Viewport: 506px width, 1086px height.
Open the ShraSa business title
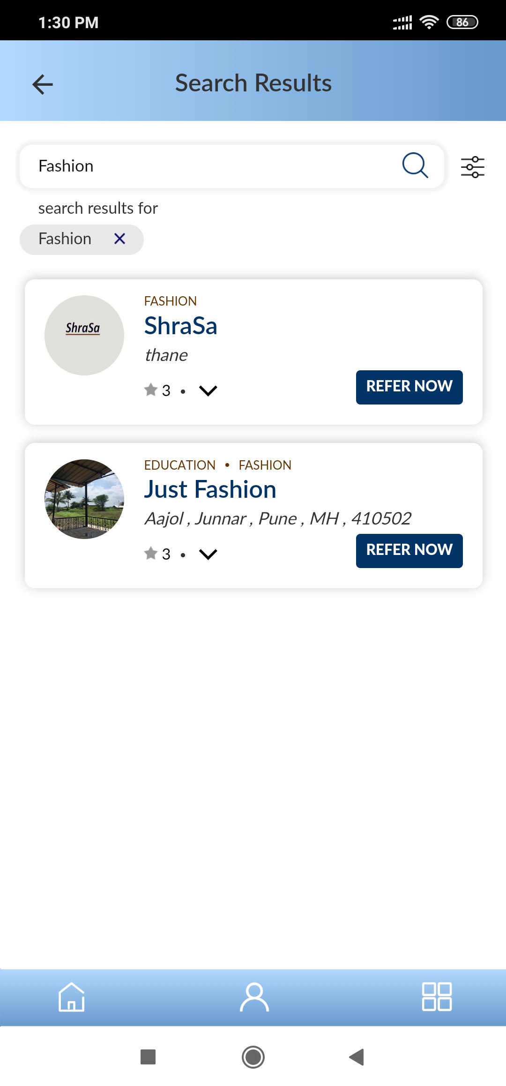[181, 326]
